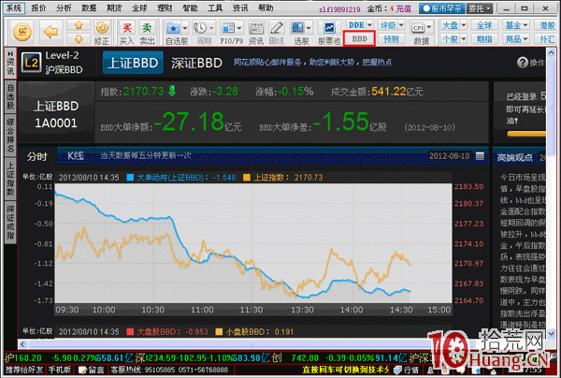This screenshot has height=378, width=561.
Task: Select the K线 chart tab
Action: [x=76, y=156]
